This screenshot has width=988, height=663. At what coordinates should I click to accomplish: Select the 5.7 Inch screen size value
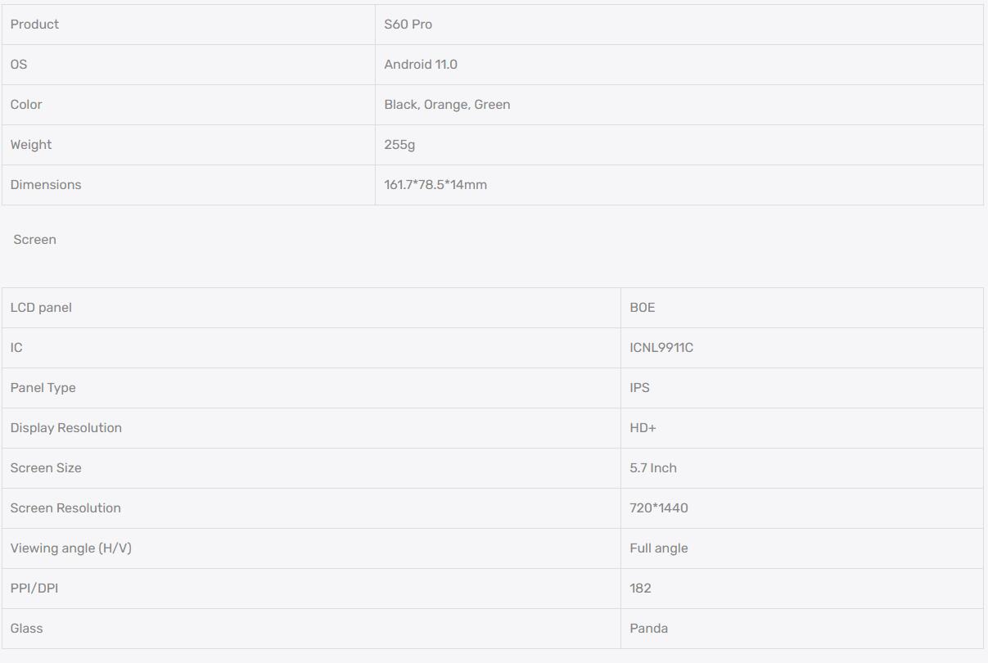tap(653, 468)
